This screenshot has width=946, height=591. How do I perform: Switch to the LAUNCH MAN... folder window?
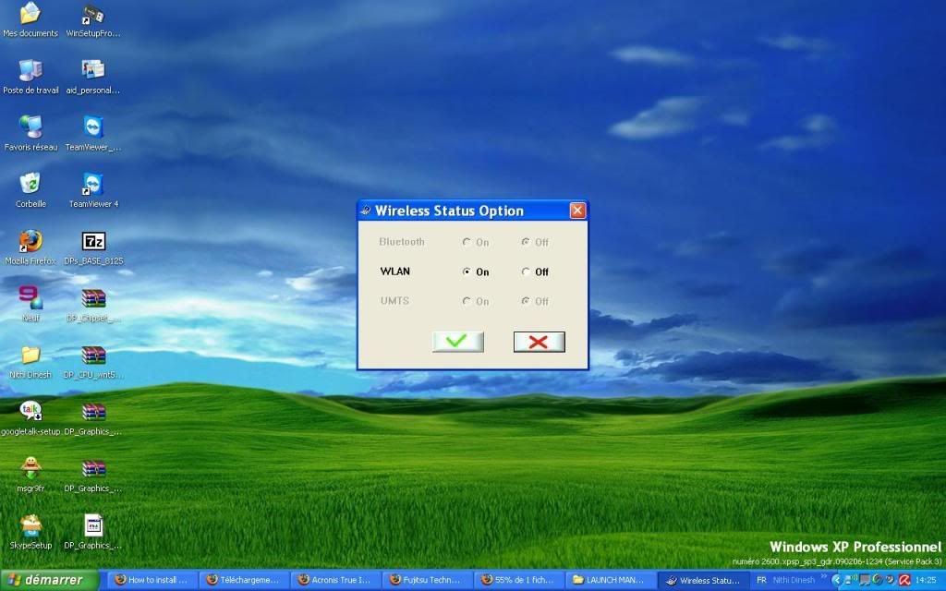[x=610, y=580]
